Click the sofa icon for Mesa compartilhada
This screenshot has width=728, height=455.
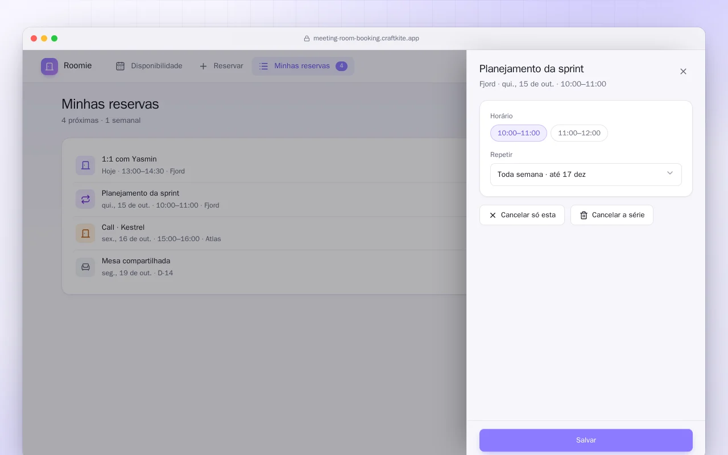point(85,267)
